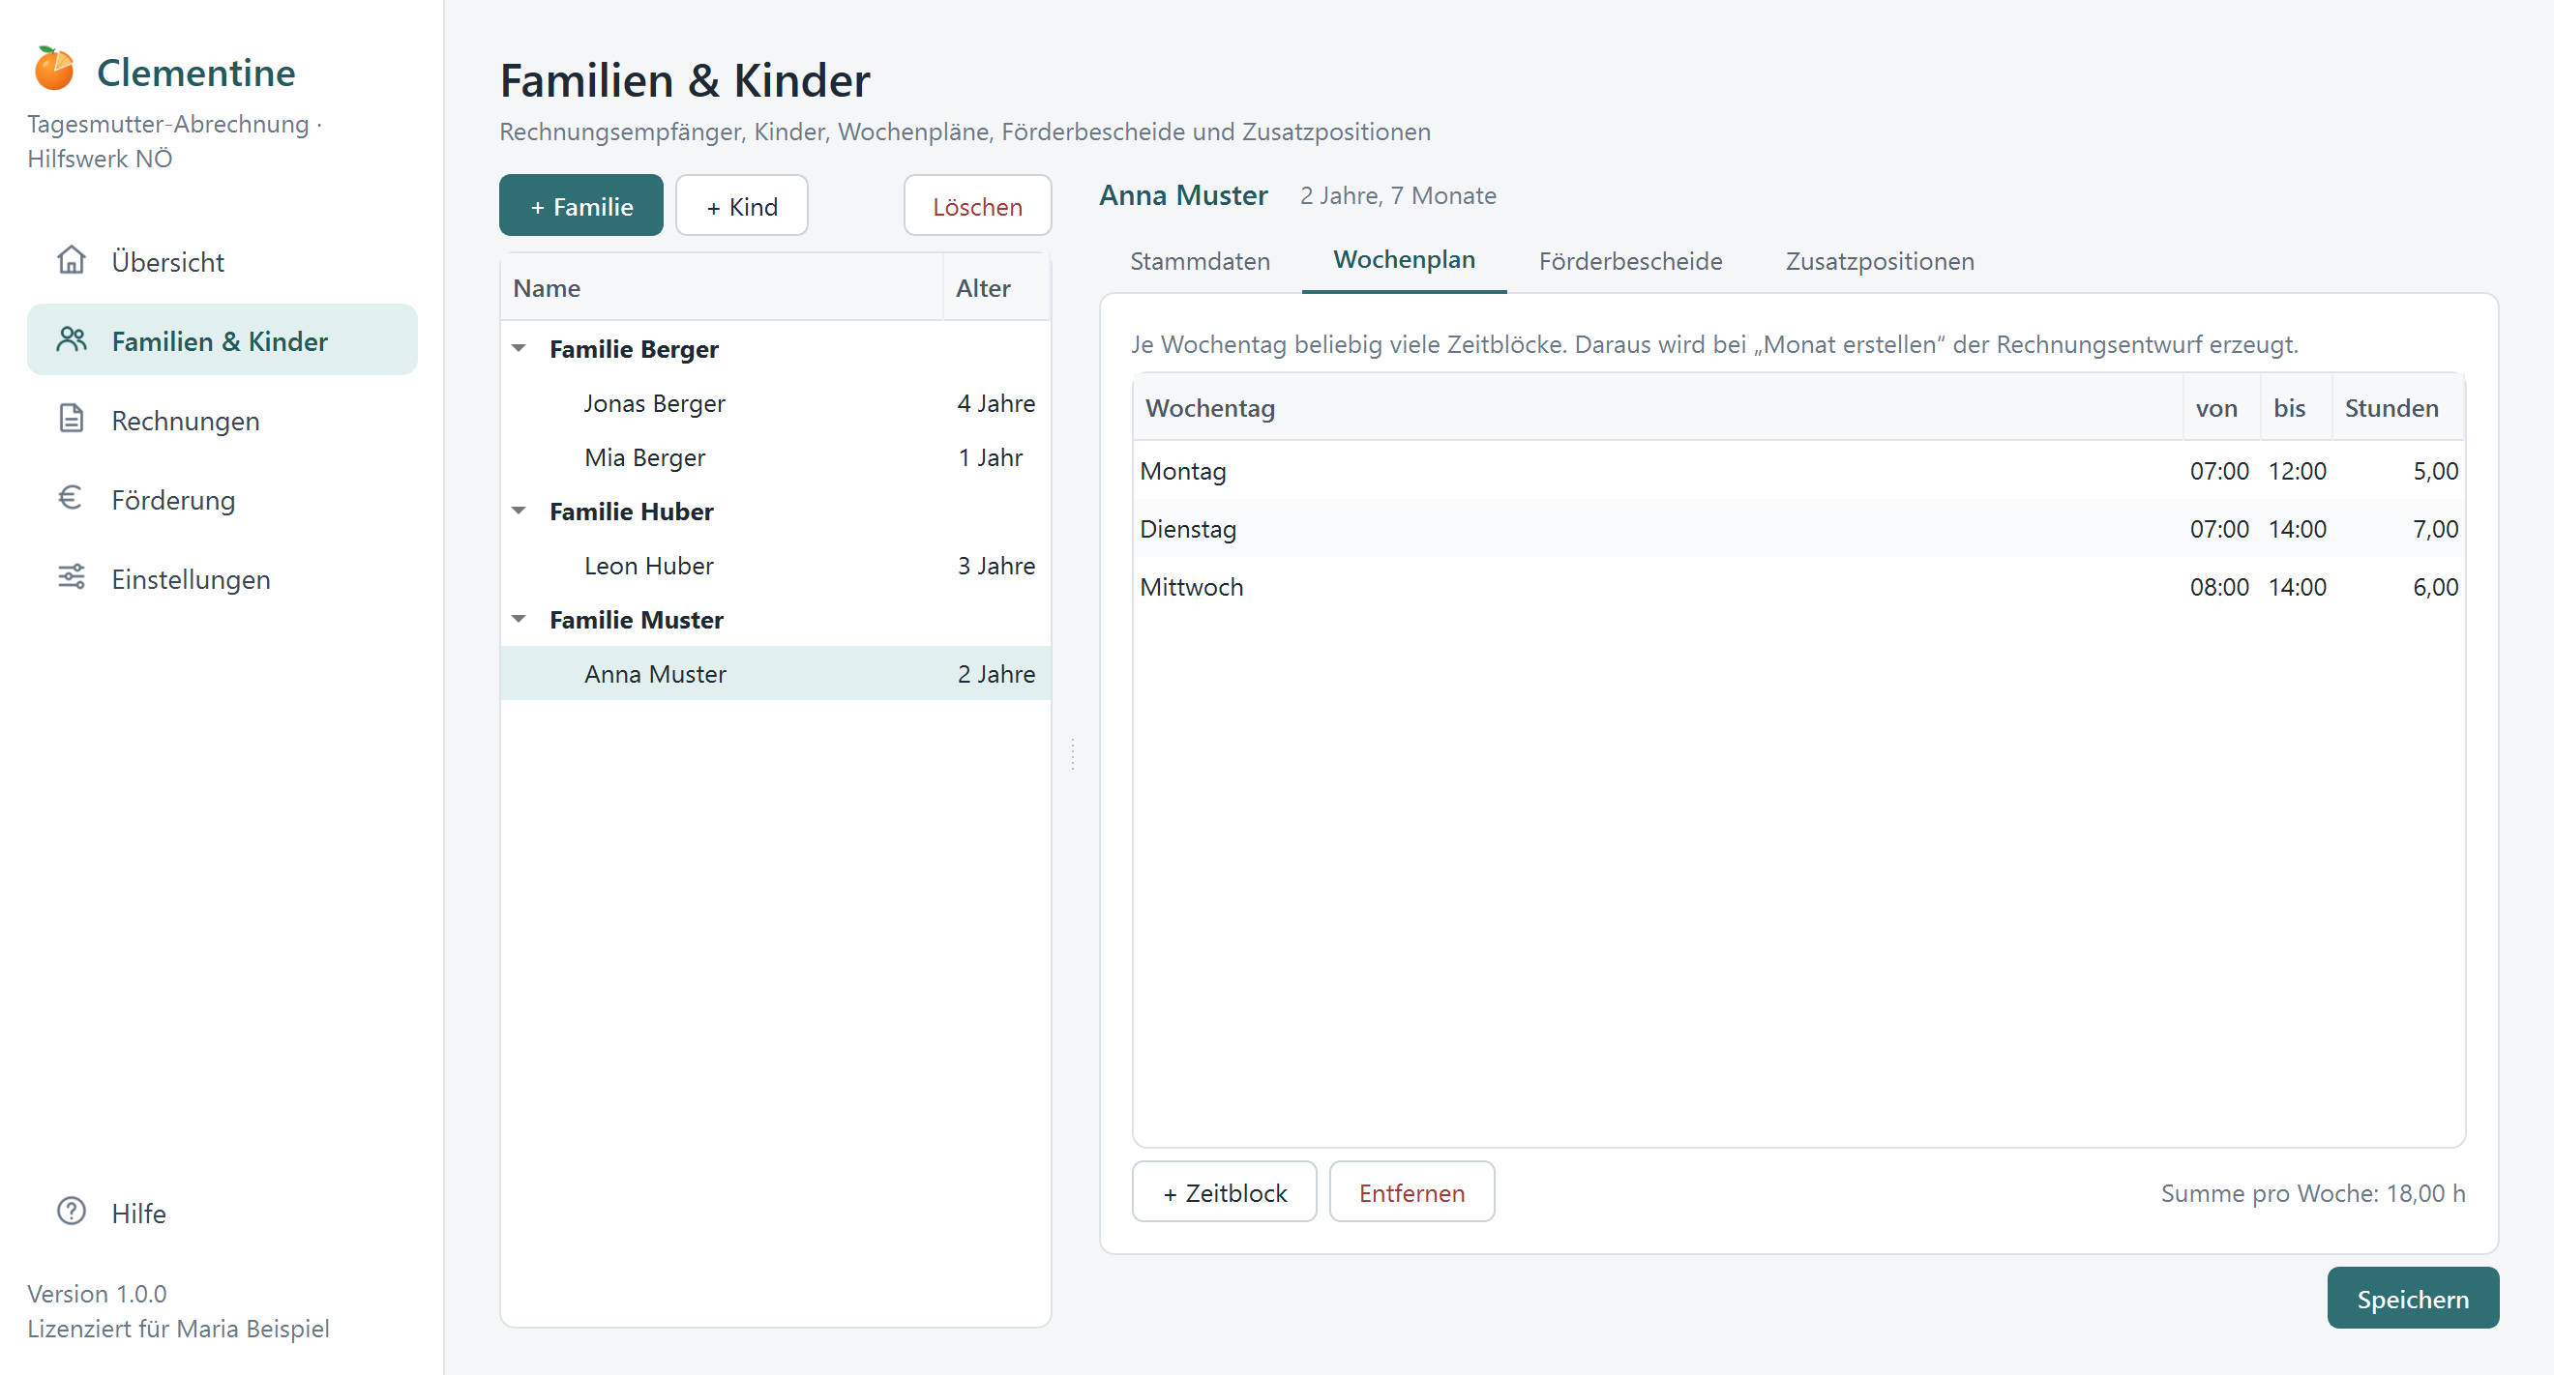Select Mia Berger in the tree
Screen dimensions: 2554x1375
775,457
